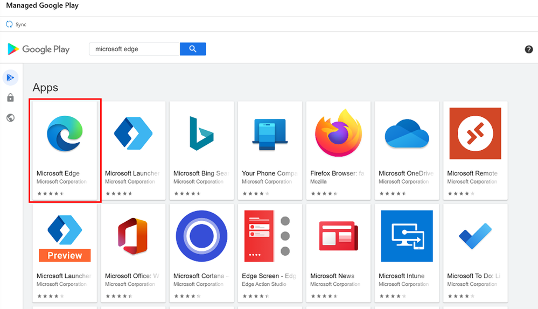
Task: Open the Microsoft Edge app icon
Action: (x=65, y=134)
